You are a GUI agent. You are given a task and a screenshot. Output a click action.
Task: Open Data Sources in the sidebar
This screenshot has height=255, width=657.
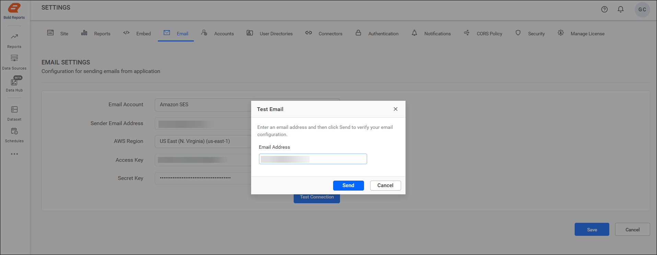14,62
